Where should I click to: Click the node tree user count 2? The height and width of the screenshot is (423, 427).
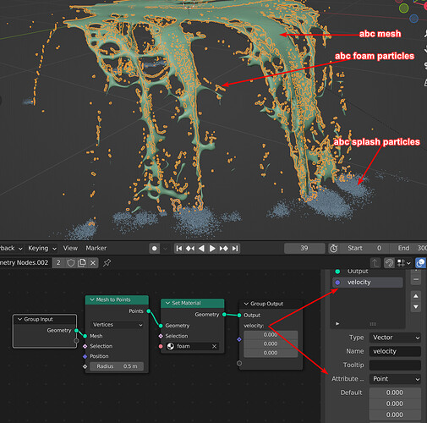58,263
